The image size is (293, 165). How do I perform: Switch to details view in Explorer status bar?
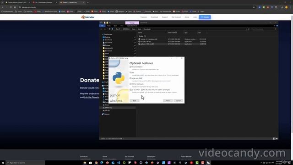(x=274, y=139)
